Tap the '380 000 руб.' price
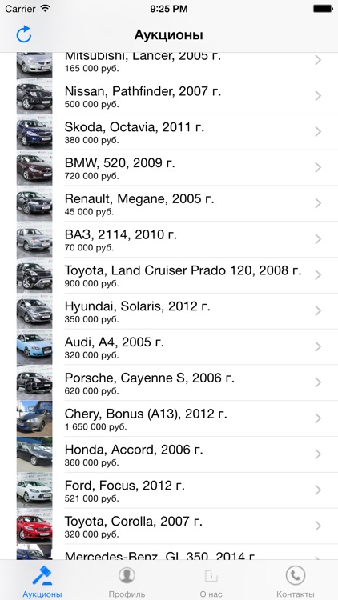 (92, 140)
